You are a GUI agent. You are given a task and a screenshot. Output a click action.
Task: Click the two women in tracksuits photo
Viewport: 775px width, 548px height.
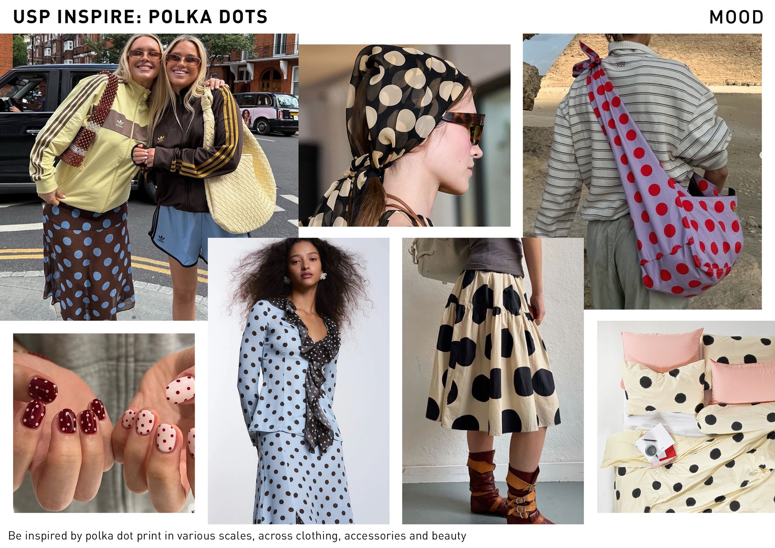click(149, 177)
